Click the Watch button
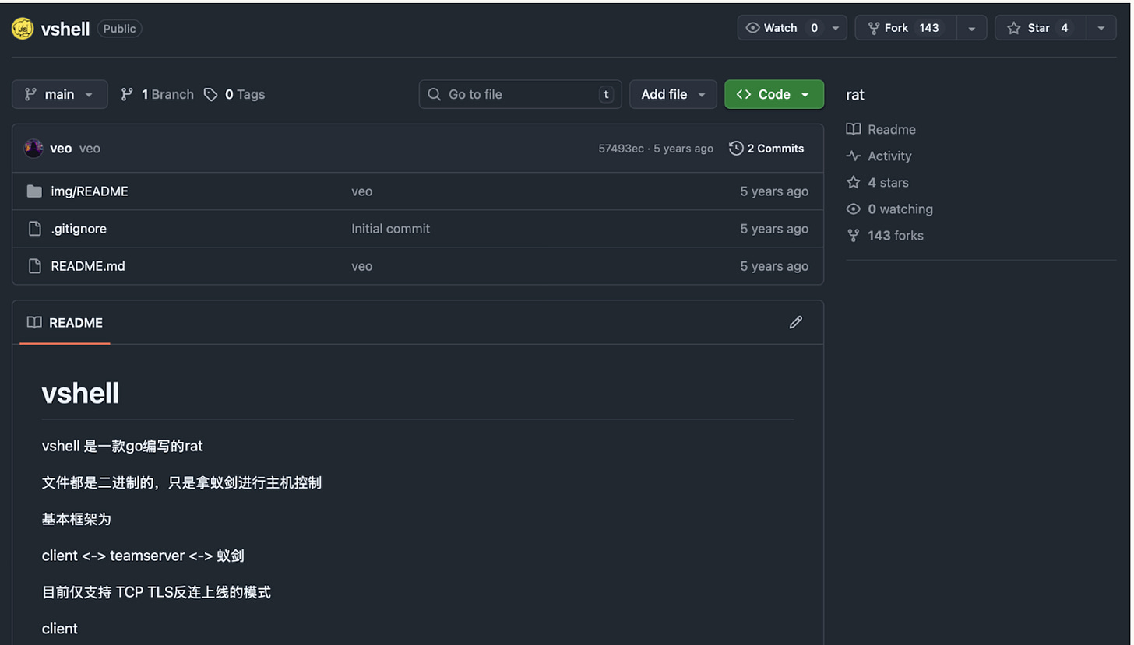 [782, 28]
